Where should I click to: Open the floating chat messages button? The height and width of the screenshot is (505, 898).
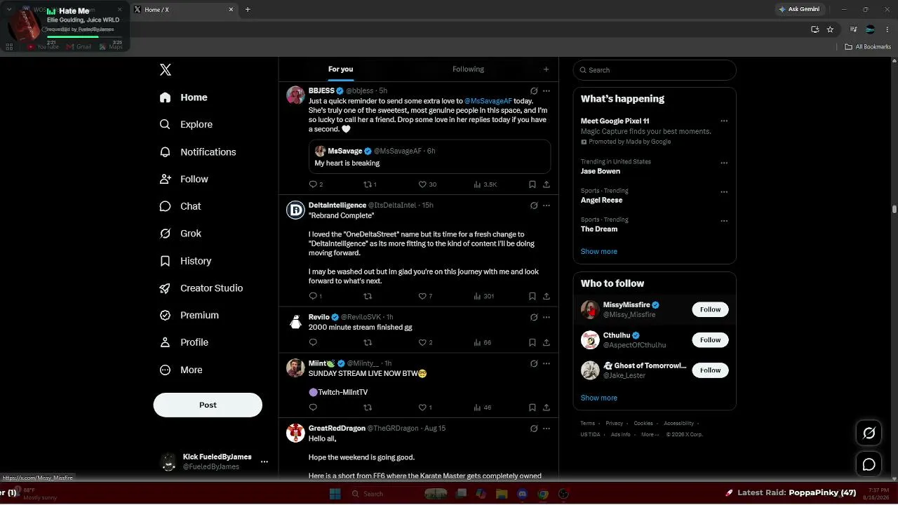[869, 464]
